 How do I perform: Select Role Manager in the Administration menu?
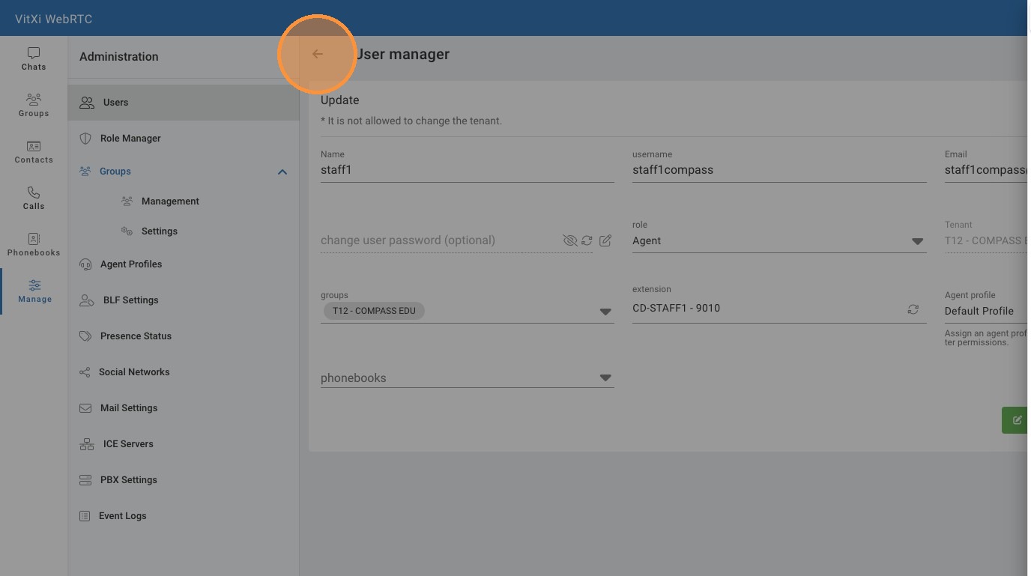click(130, 139)
